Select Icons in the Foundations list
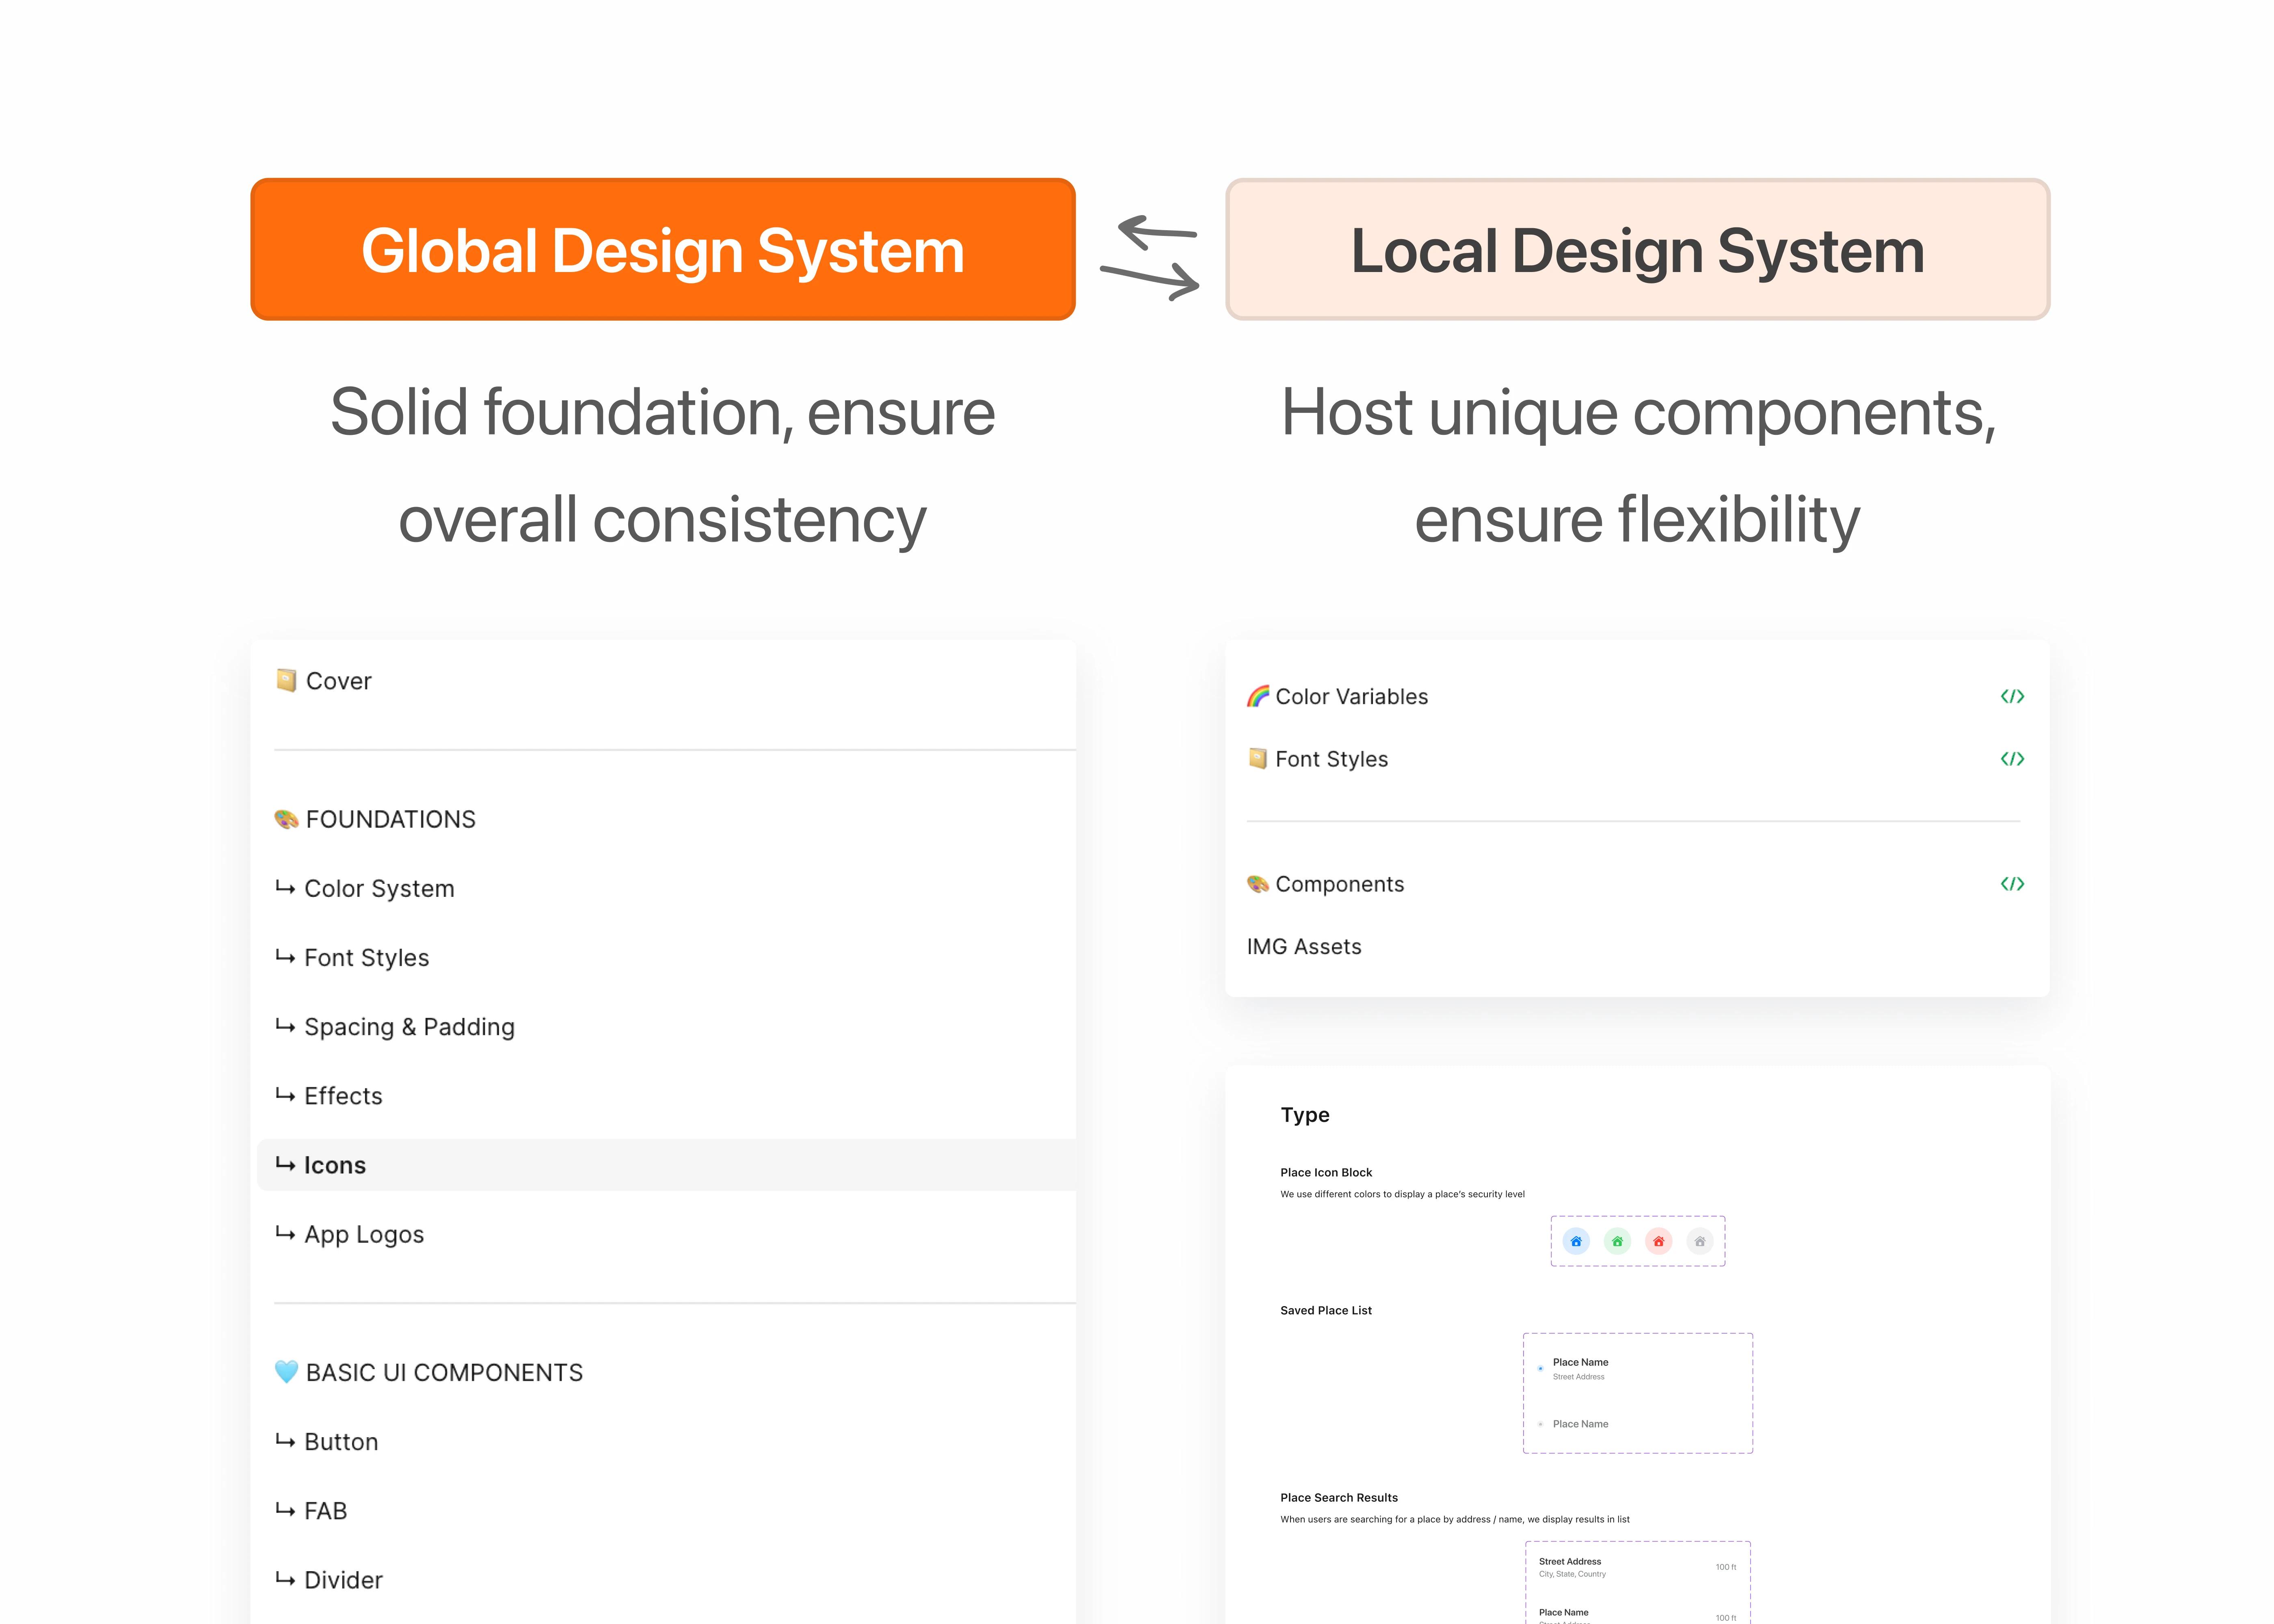2274x1624 pixels. coord(334,1164)
